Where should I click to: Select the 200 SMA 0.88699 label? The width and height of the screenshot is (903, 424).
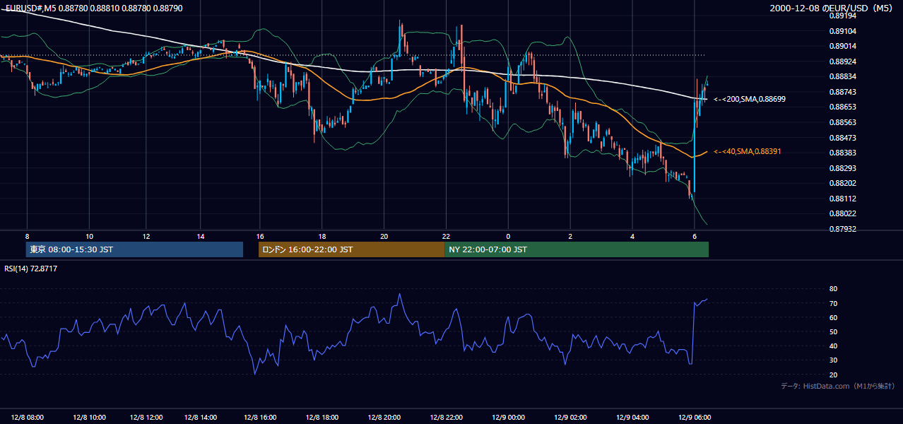click(x=750, y=100)
